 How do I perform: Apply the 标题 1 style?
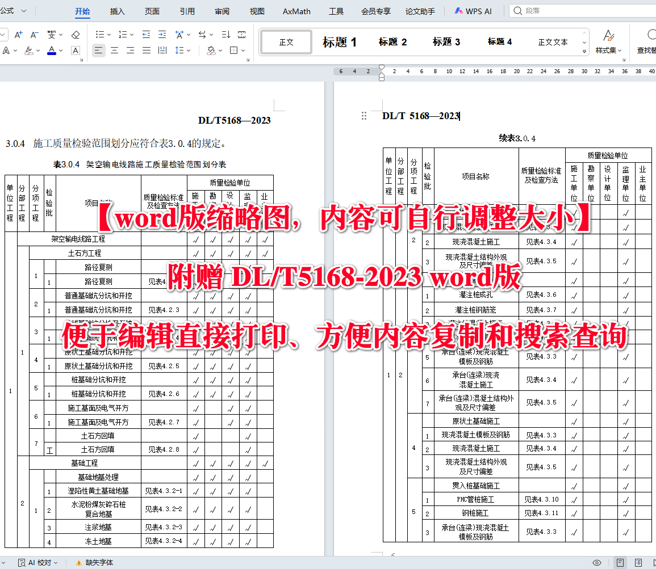click(339, 42)
